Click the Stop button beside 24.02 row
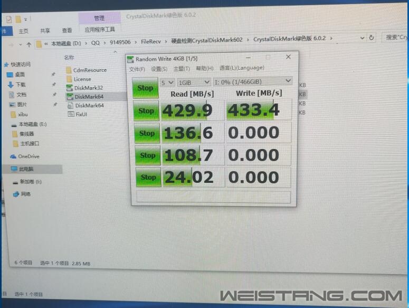Screen dimensions: 409x308 tap(148, 177)
